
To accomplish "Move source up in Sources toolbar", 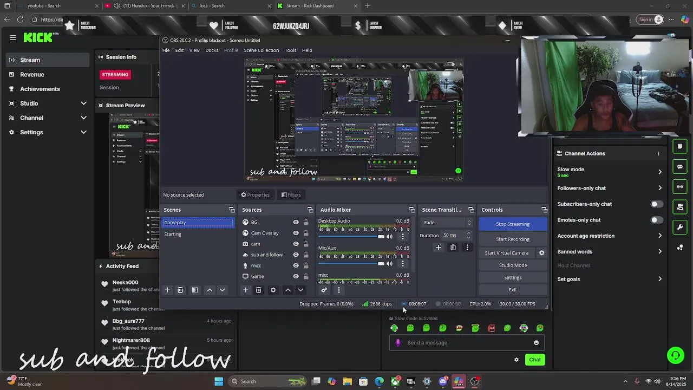I will click(287, 290).
